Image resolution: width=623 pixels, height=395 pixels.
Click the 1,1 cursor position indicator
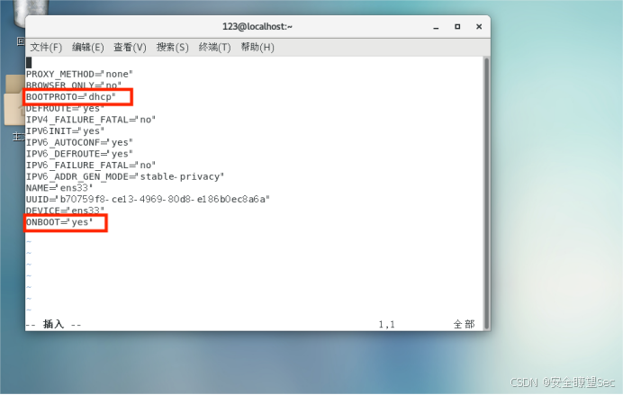pos(386,325)
